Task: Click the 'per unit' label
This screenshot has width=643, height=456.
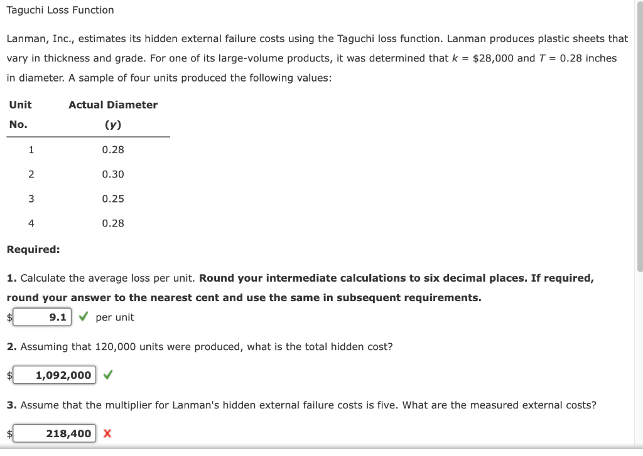Action: (115, 317)
